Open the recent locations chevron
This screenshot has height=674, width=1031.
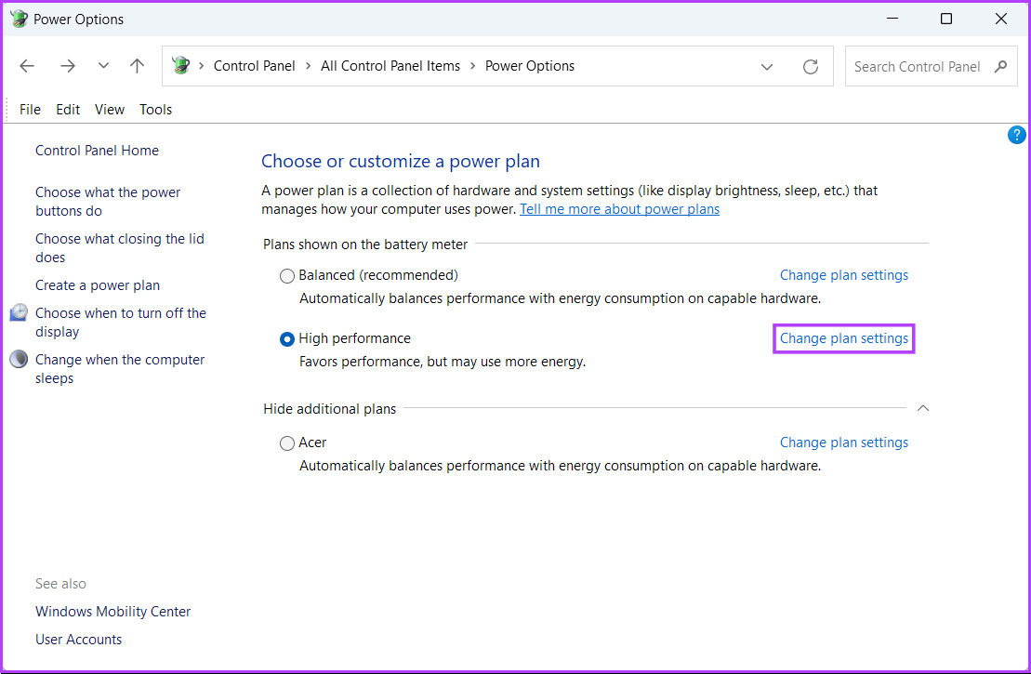click(x=103, y=66)
